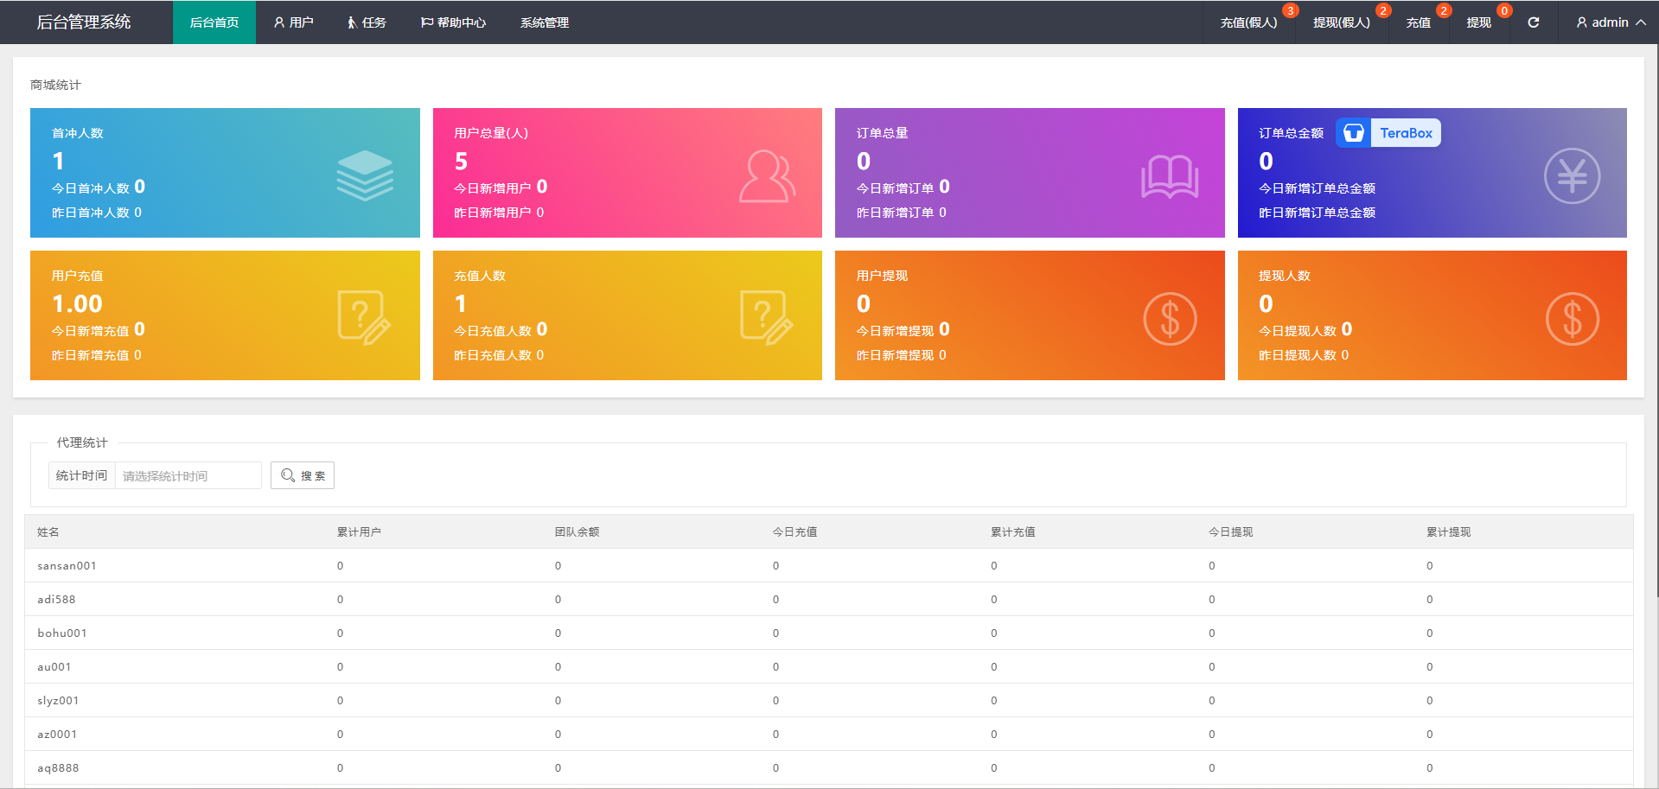Open the 用户 menu
Image resolution: width=1659 pixels, height=789 pixels.
293,22
